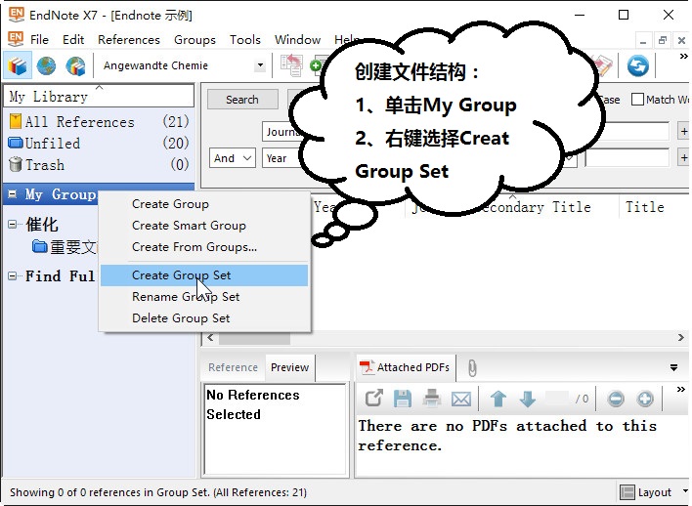Choose Delete Group Set in context menu
The width and height of the screenshot is (692, 506).
[204, 318]
